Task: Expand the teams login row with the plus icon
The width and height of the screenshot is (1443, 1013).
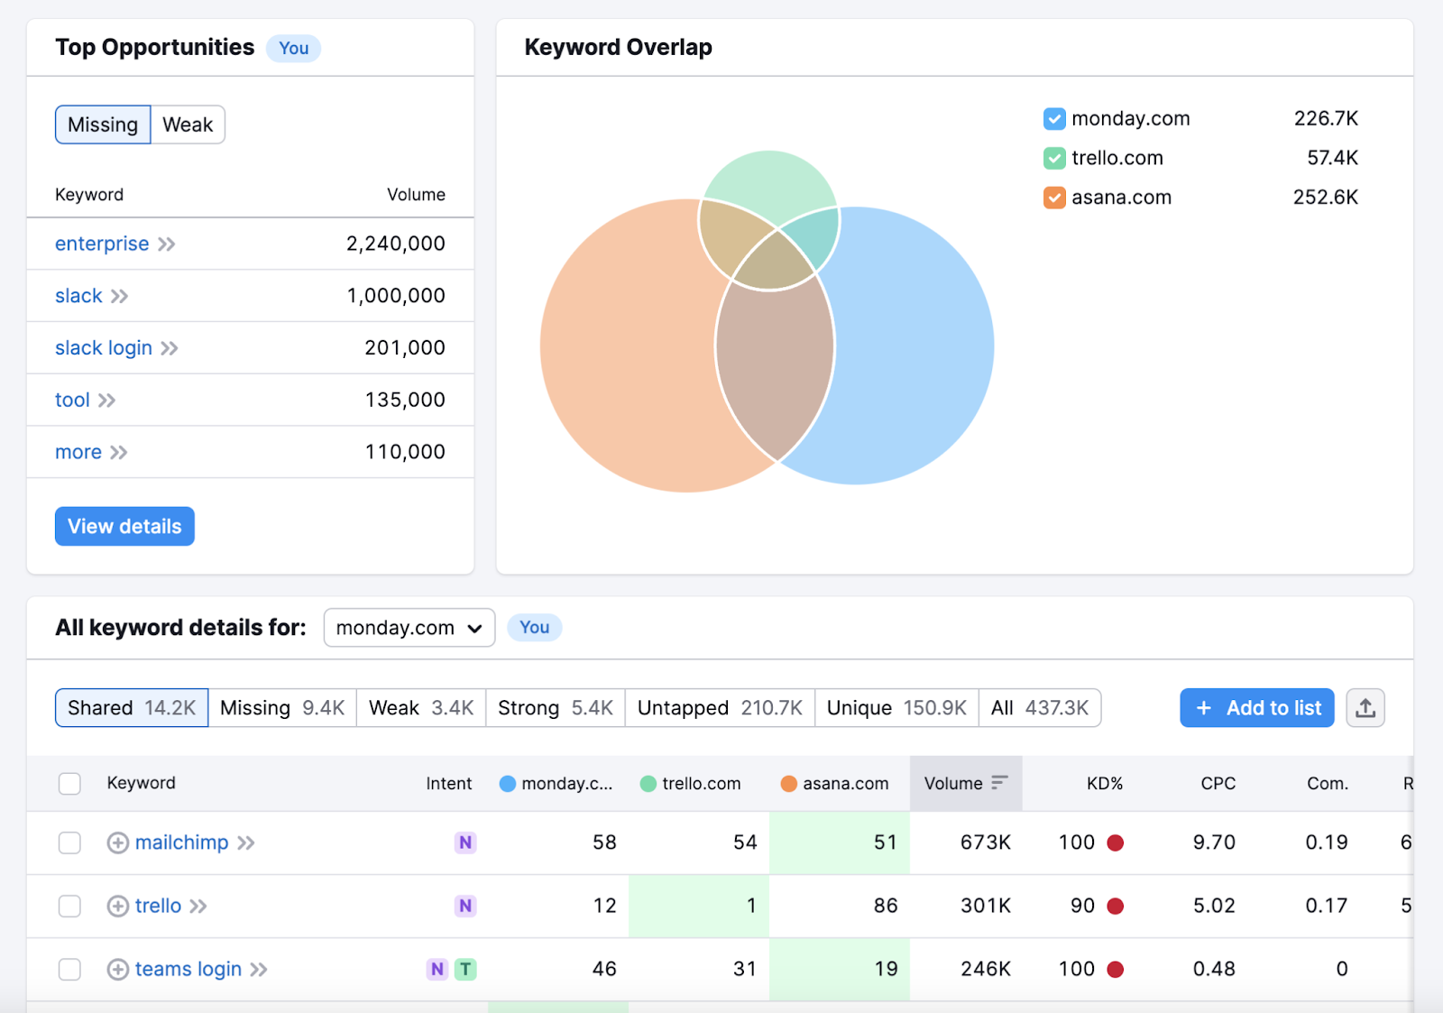Action: tap(117, 969)
